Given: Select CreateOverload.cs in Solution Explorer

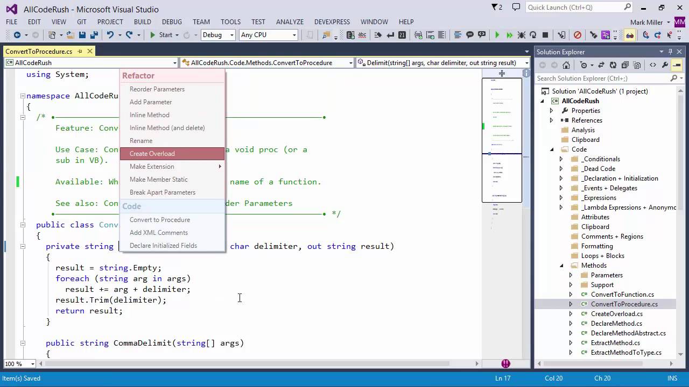Looking at the screenshot, I should (617, 314).
